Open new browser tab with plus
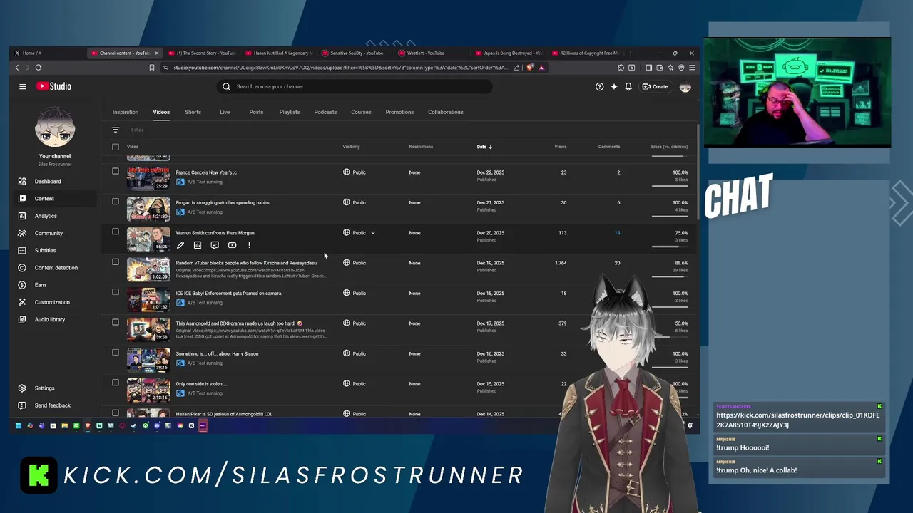913x513 pixels. pos(631,53)
